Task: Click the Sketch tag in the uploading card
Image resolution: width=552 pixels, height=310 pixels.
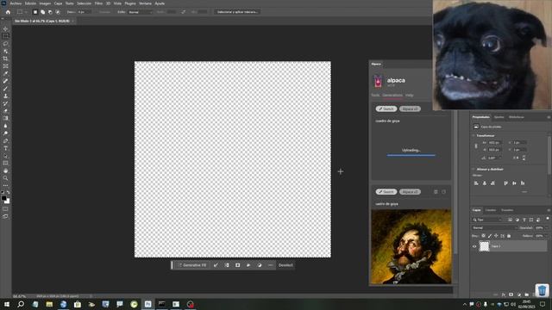Action: pos(386,109)
